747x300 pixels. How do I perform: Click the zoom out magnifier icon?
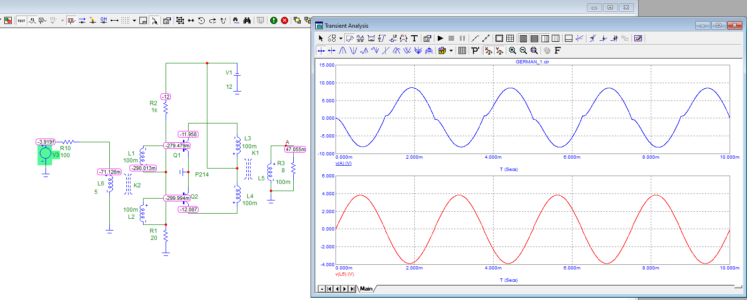coord(523,51)
